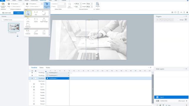
Task: Open Size and Position dialog launcher
Action: click(x=94, y=9)
